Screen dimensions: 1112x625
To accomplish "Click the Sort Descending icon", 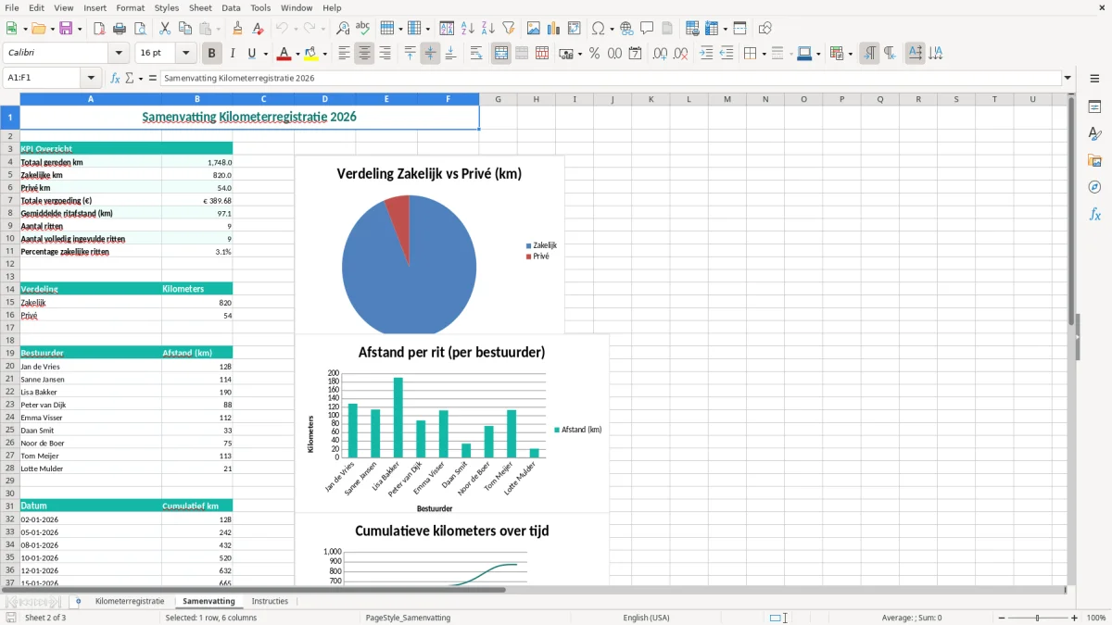I will [x=488, y=29].
